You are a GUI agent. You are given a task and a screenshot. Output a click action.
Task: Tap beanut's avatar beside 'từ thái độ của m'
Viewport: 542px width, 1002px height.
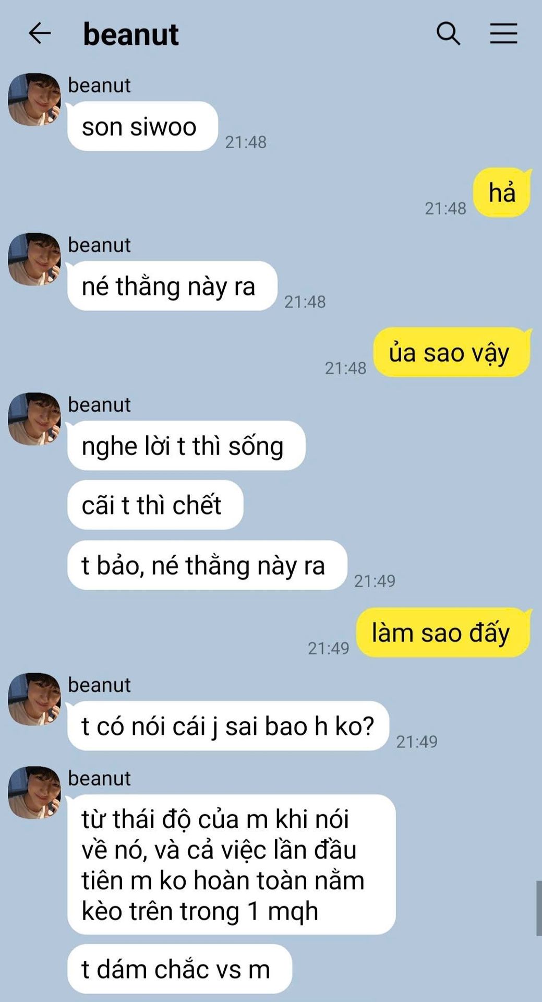click(x=34, y=792)
